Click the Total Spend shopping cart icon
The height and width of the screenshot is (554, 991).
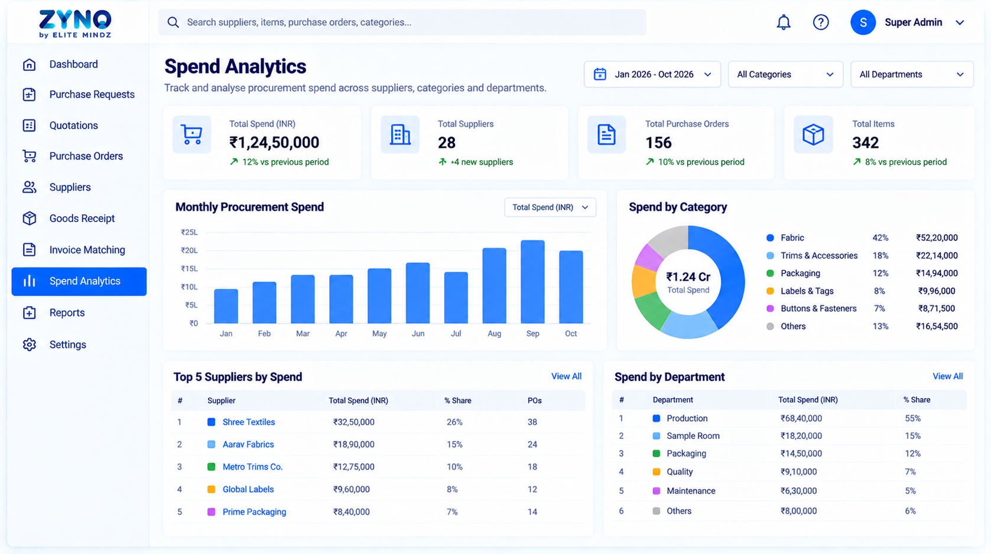point(191,135)
